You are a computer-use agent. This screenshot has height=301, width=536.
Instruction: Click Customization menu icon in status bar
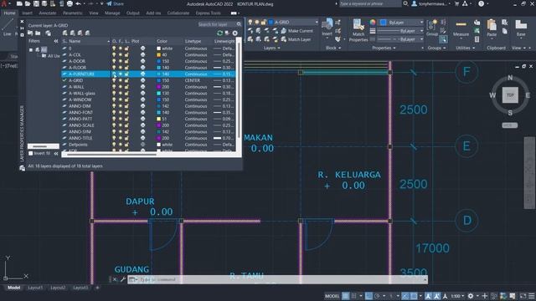tap(532, 296)
